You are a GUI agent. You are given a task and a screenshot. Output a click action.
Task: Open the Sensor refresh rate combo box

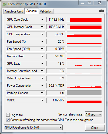pos(93,114)
